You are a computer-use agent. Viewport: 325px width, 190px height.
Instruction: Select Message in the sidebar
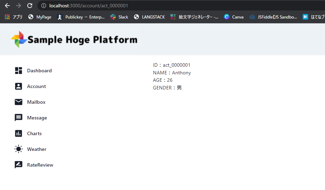[x=37, y=118]
